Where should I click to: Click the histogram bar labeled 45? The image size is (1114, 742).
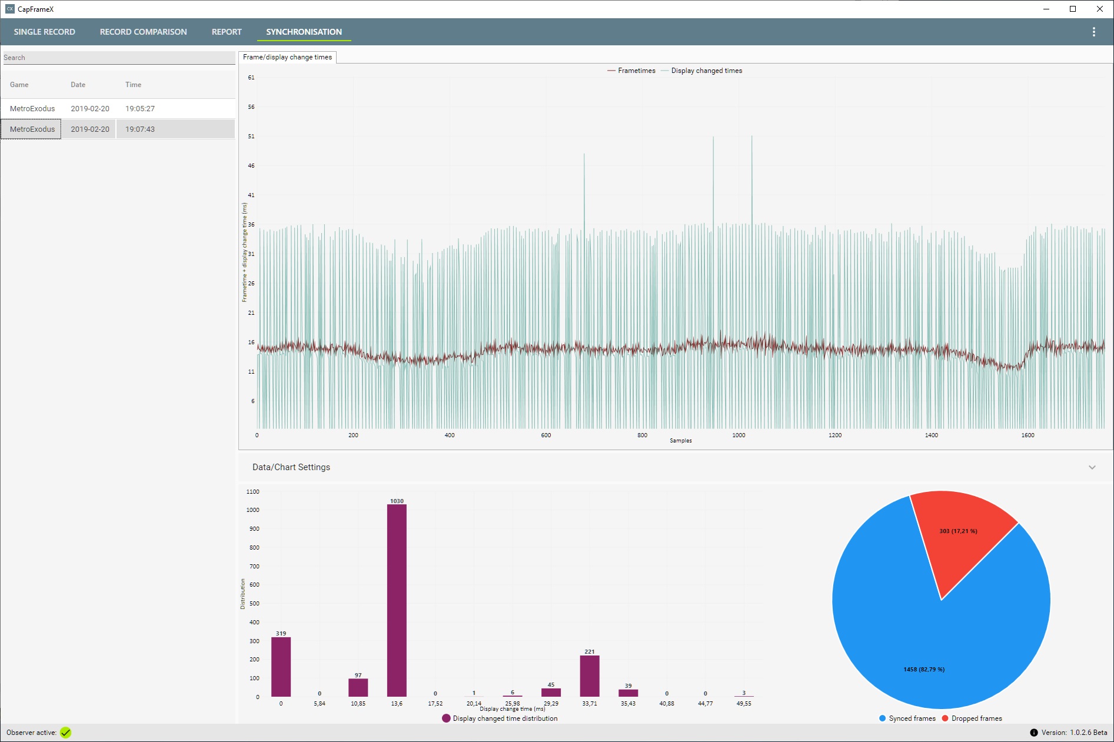[x=551, y=693]
